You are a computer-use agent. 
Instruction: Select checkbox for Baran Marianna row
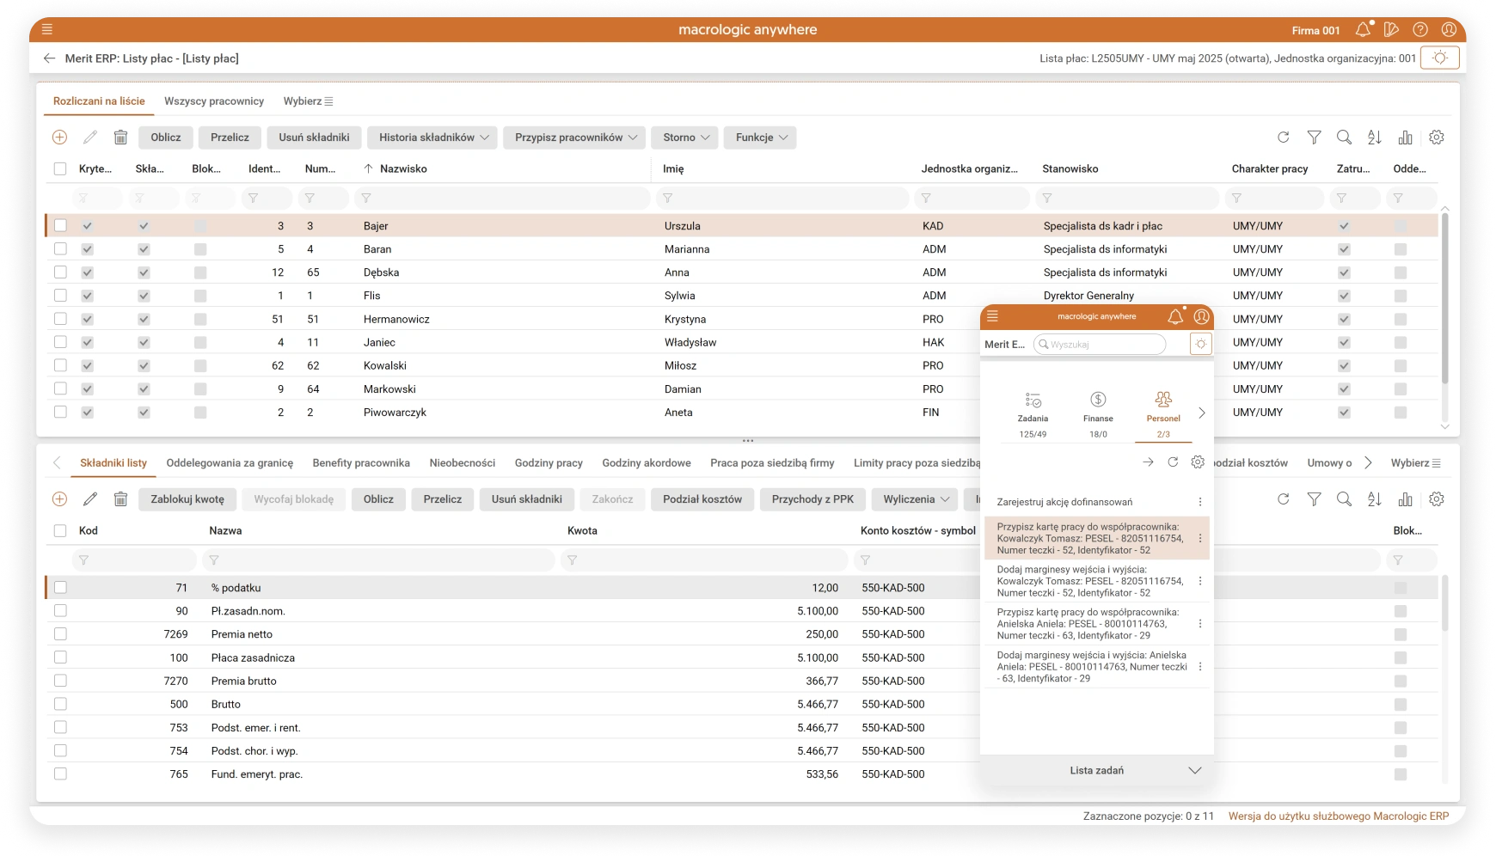(60, 249)
